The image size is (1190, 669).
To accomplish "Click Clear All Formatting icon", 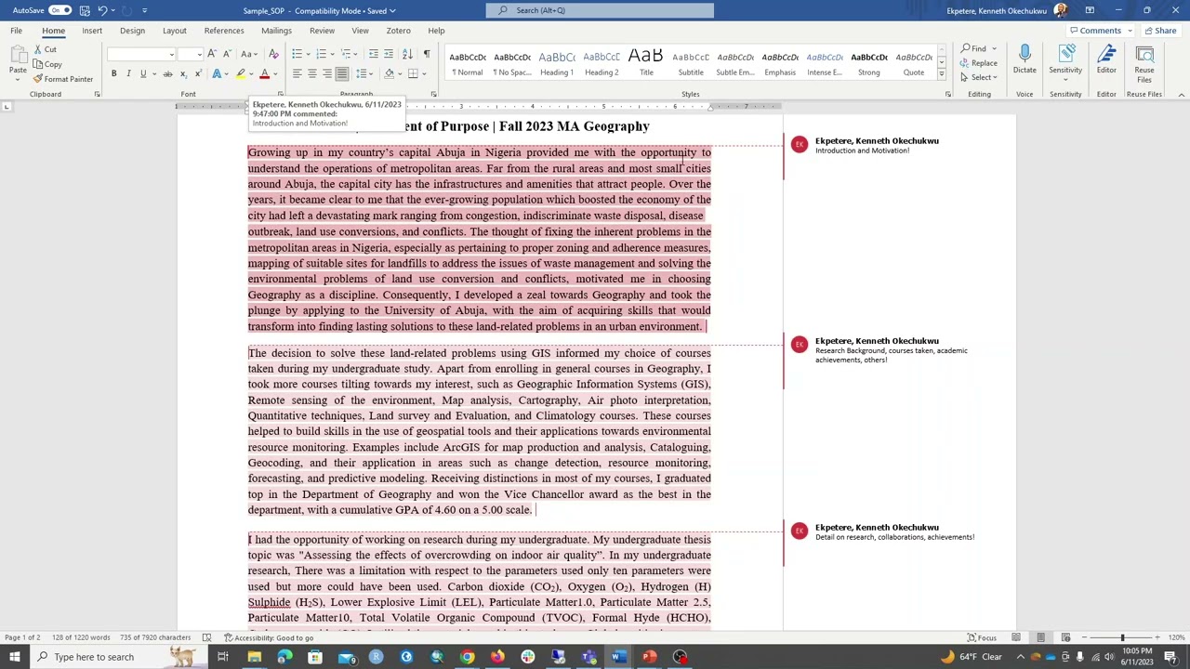I will point(273,54).
